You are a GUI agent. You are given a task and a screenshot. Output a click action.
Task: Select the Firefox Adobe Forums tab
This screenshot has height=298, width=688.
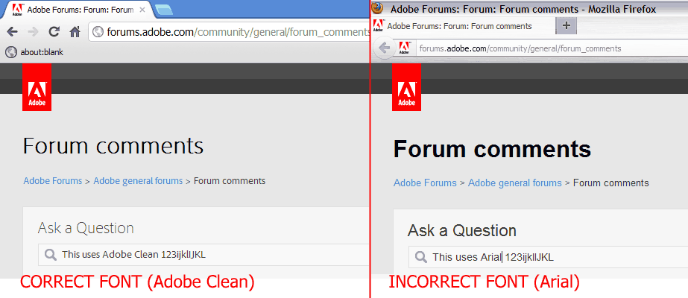[x=463, y=26]
